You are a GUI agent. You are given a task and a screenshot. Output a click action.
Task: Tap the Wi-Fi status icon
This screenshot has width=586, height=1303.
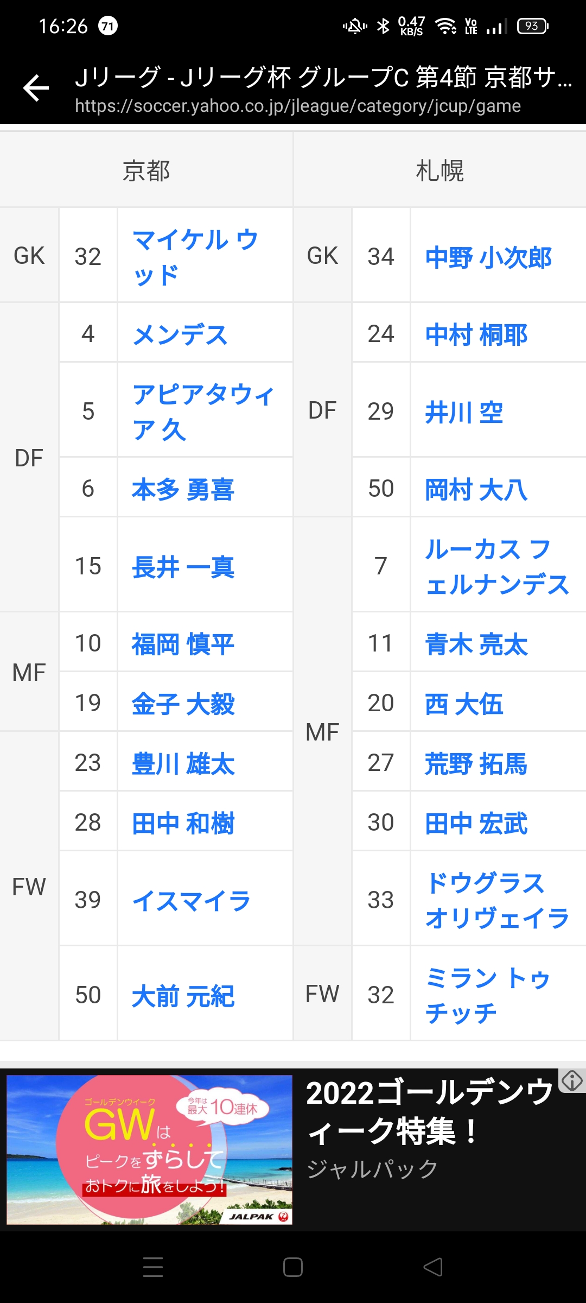pyautogui.click(x=446, y=26)
